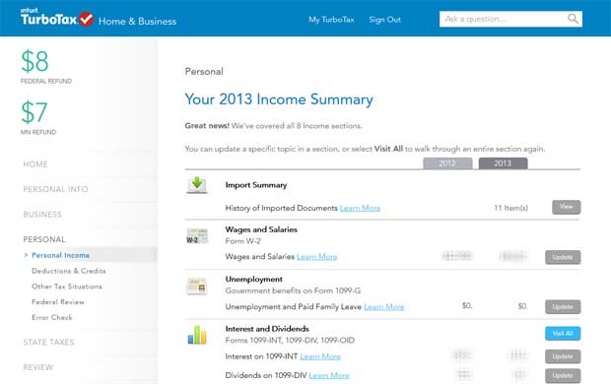611x384 pixels.
Task: Go to the State Taxes section
Action: [x=48, y=342]
